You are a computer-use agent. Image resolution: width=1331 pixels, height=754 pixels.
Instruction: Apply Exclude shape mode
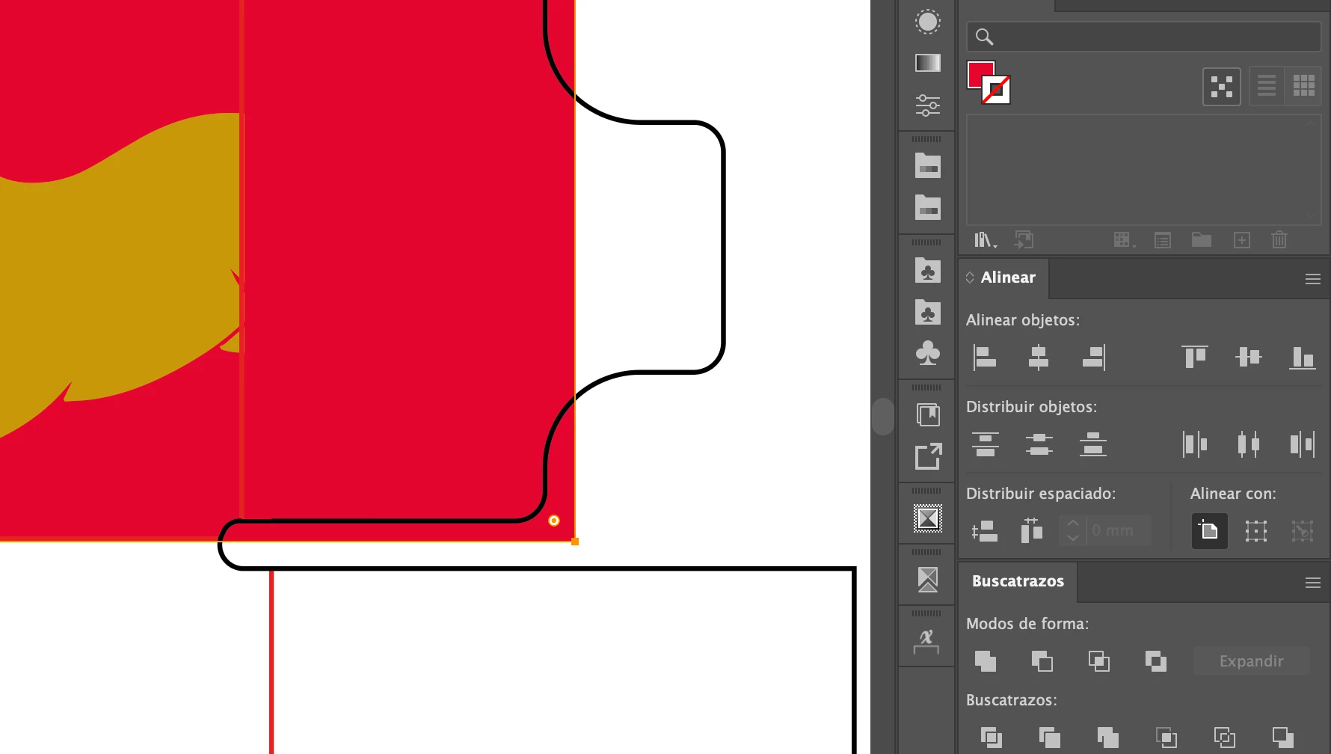coord(1155,661)
